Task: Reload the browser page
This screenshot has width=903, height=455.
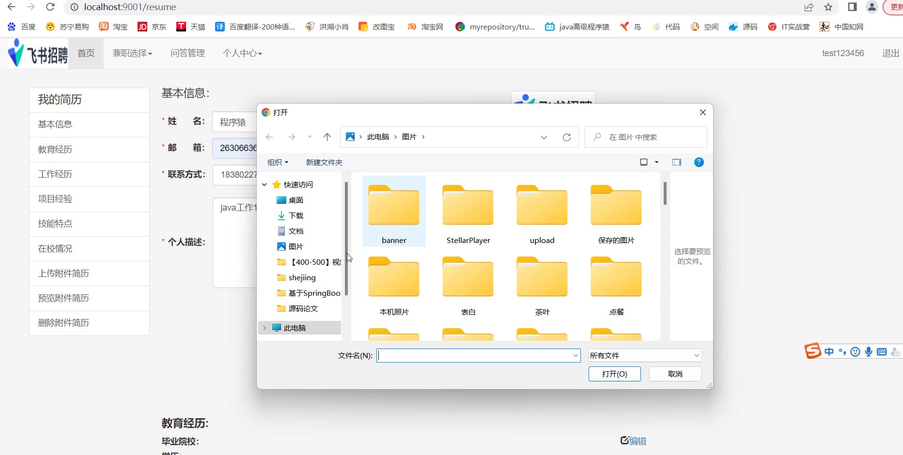Action: tap(50, 7)
